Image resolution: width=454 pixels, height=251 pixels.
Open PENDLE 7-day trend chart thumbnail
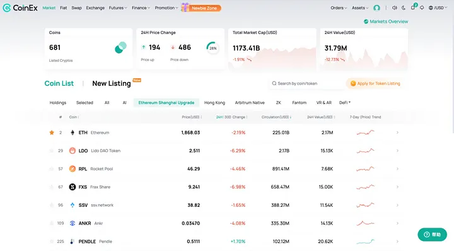pyautogui.click(x=365, y=241)
